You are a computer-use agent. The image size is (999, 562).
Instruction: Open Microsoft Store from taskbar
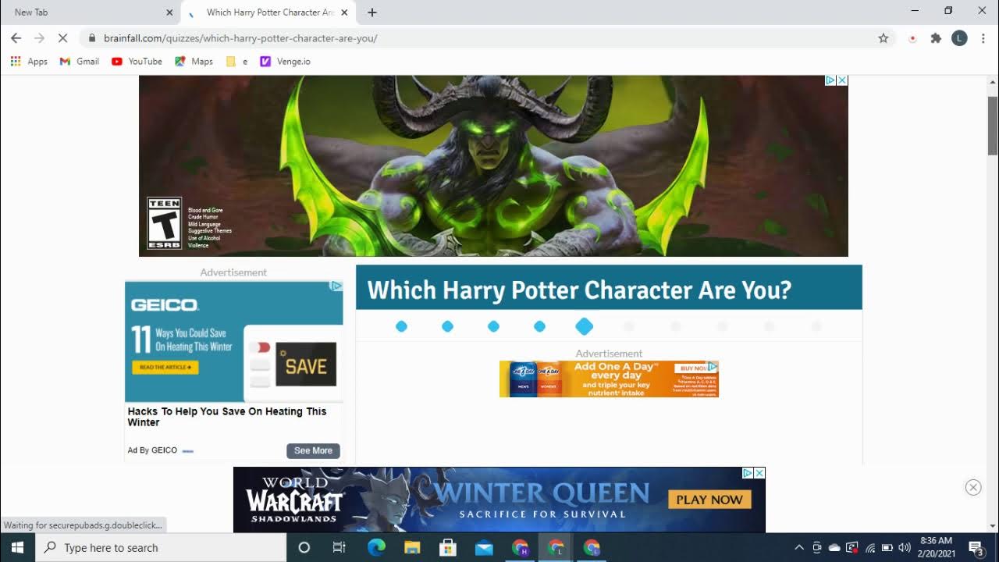tap(448, 548)
